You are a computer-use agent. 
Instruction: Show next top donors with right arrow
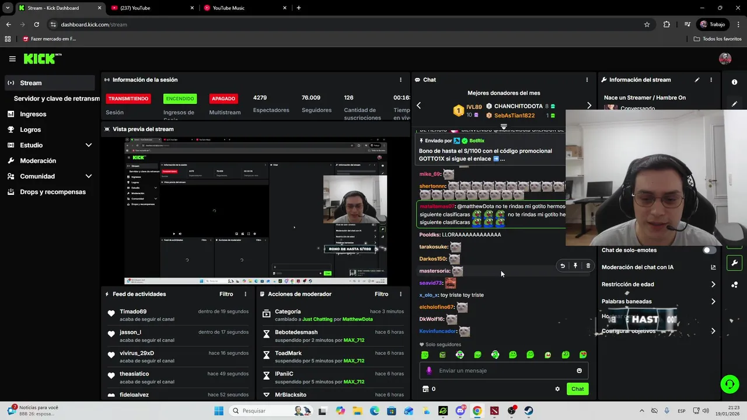[589, 106]
